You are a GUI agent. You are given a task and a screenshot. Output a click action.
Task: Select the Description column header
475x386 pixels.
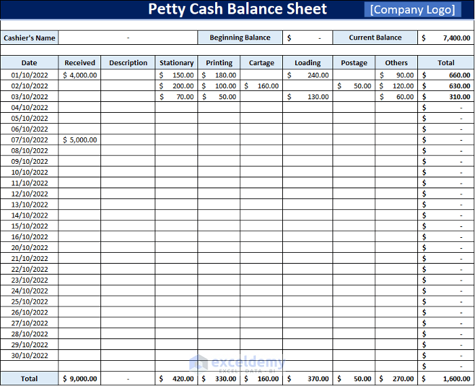(128, 63)
